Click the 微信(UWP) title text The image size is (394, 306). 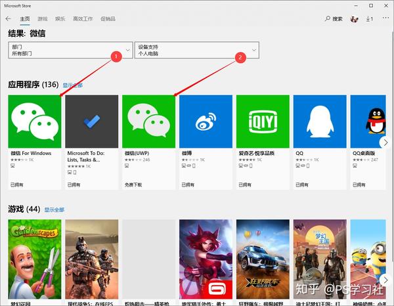[x=137, y=153]
